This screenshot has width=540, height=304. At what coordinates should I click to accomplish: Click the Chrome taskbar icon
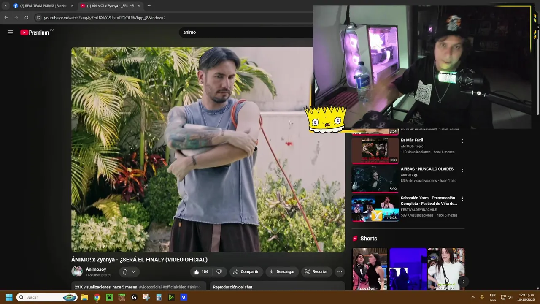97,297
